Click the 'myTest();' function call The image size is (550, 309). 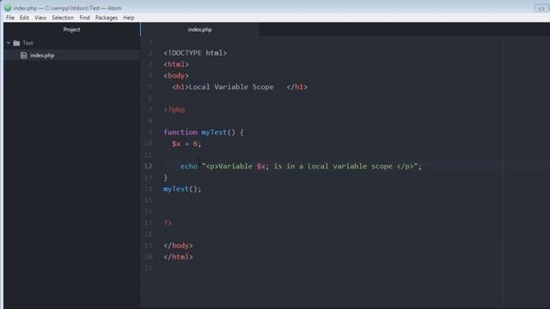click(x=182, y=189)
